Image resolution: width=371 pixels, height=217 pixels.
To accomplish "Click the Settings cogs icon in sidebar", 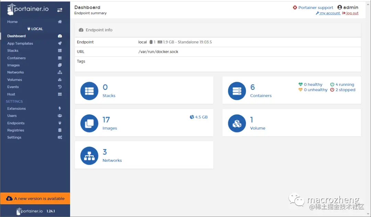I will [x=60, y=137].
